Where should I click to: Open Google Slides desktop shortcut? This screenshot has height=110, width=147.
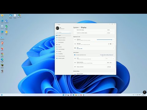pyautogui.click(x=6, y=33)
